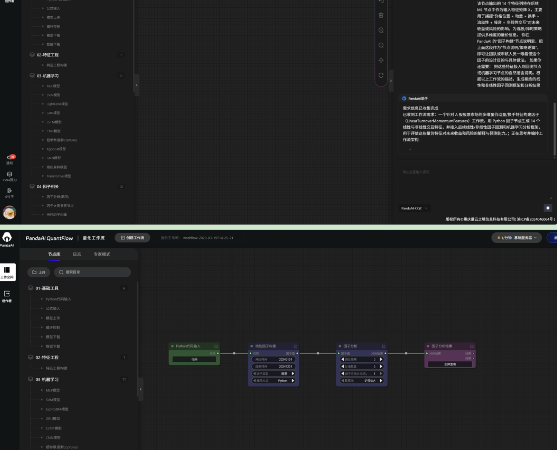The height and width of the screenshot is (450, 557).
Task: Click 全屏查看 button on results node
Action: click(x=450, y=364)
